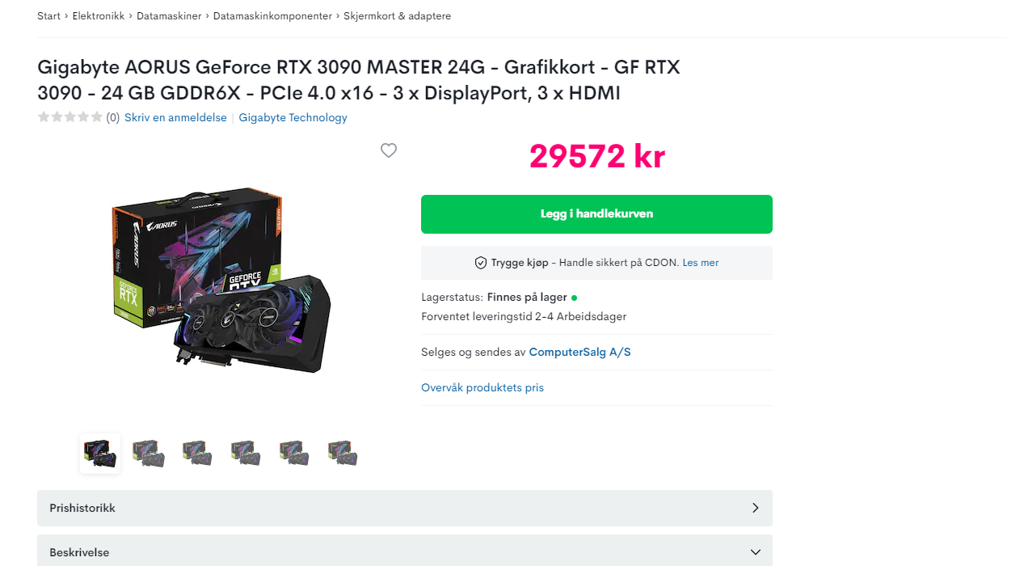Click the star rating icons
The width and height of the screenshot is (1024, 566).
[70, 117]
